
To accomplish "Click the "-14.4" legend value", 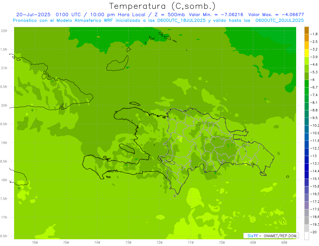I will tap(315, 171).
